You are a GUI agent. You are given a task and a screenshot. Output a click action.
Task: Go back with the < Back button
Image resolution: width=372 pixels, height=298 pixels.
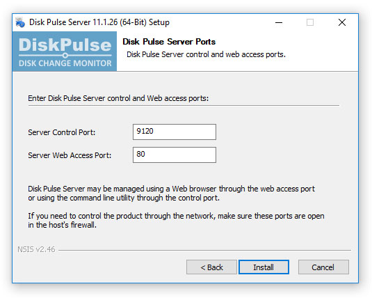click(x=211, y=267)
